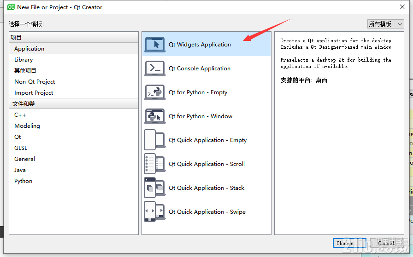The image size is (413, 257).
Task: Choose Qt Console Application template text
Action: [x=200, y=69]
